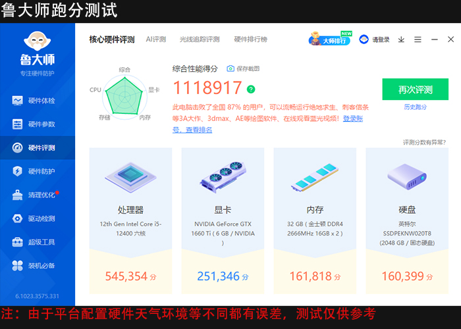Click the graphics card illustration
The image size is (461, 329).
point(223,177)
